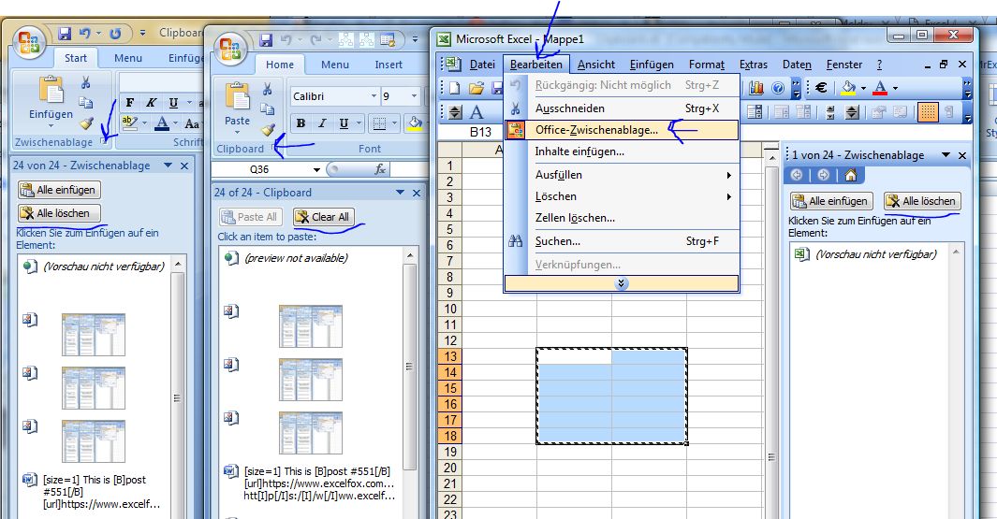Click the Paste clipboard icon in the Home window
Image resolution: width=997 pixels, height=519 pixels.
click(237, 96)
